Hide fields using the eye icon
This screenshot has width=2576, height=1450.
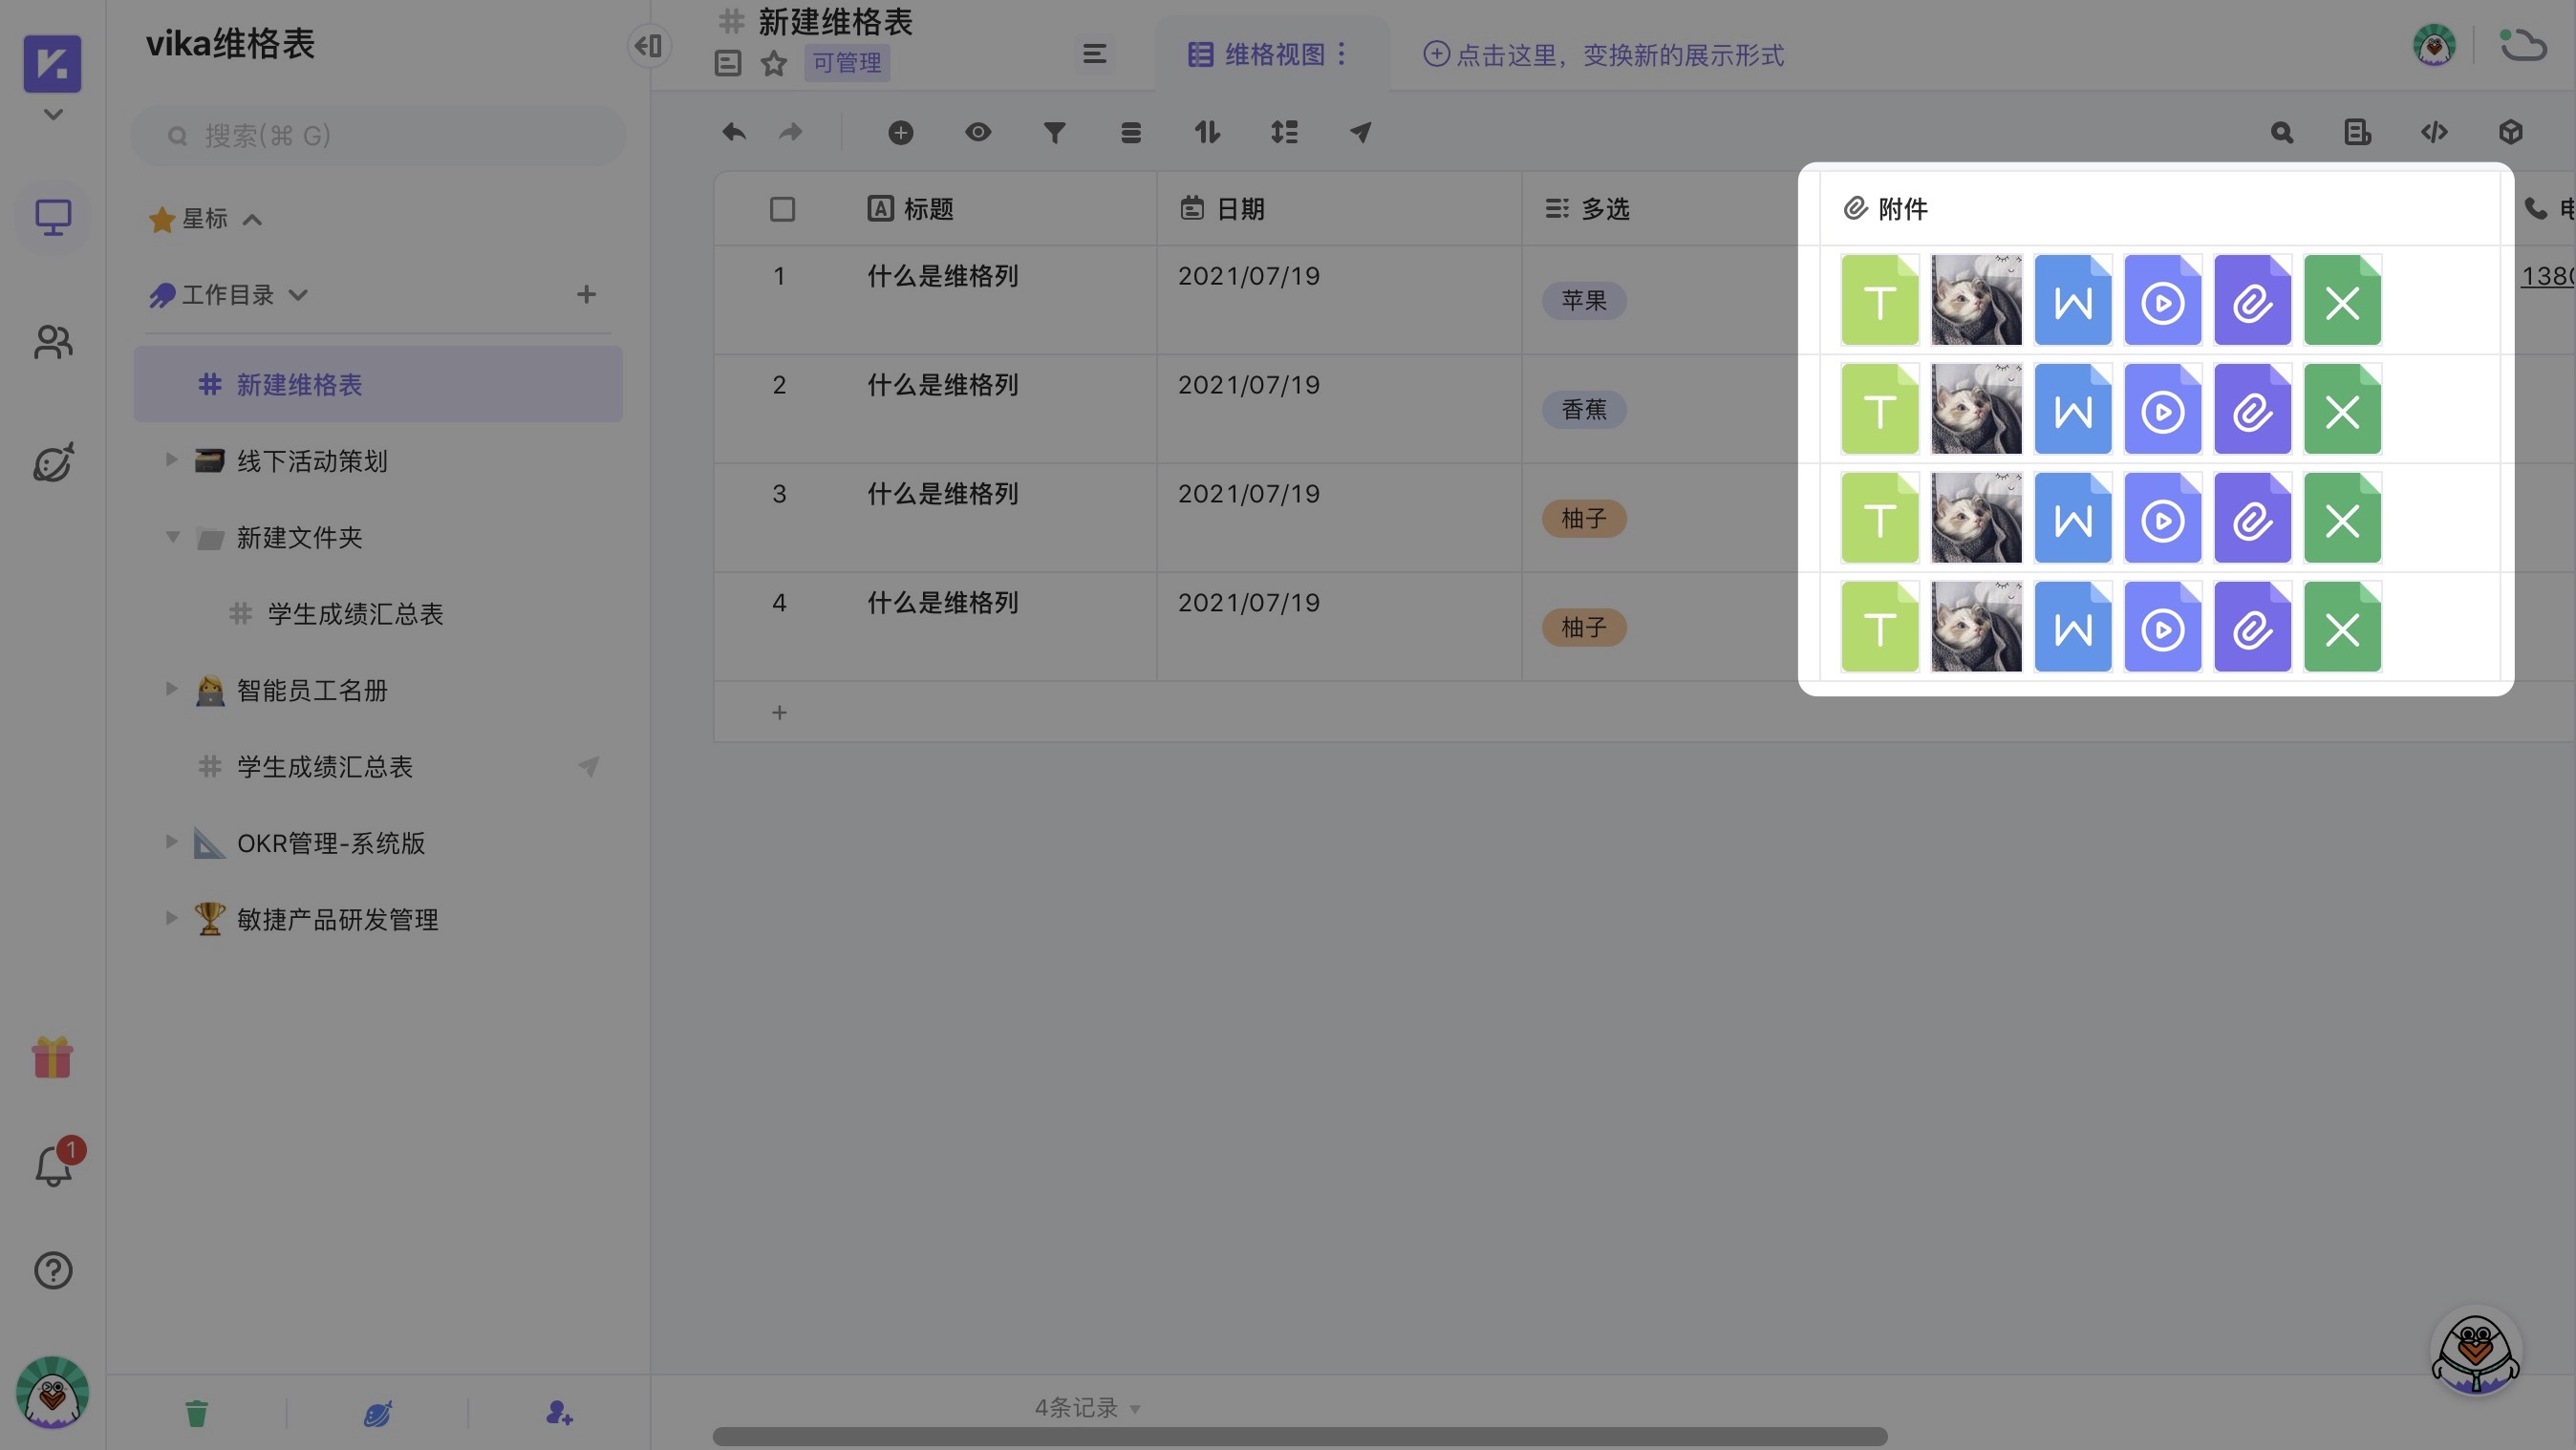978,131
